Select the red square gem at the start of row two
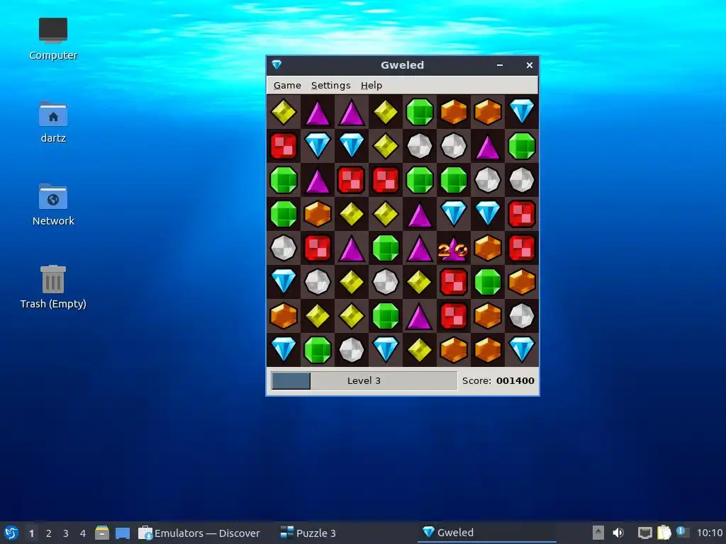The width and height of the screenshot is (726, 544). click(x=284, y=146)
